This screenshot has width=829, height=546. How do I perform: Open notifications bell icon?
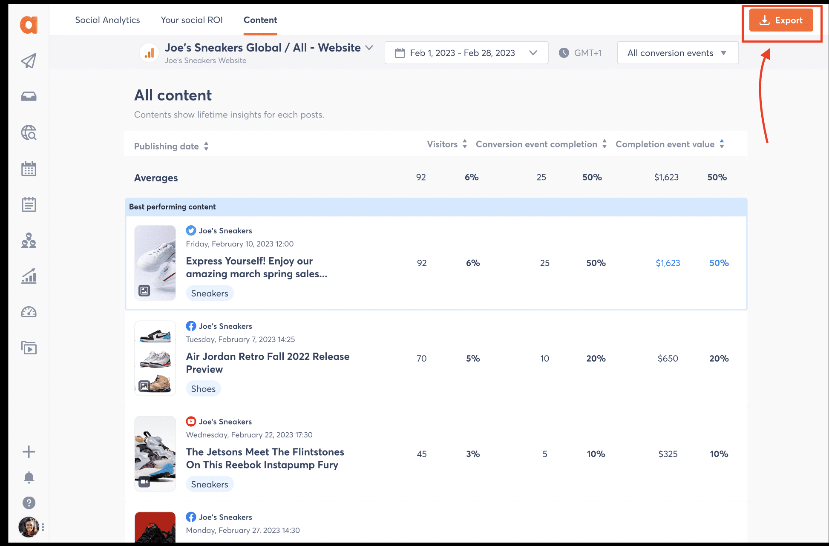[29, 477]
